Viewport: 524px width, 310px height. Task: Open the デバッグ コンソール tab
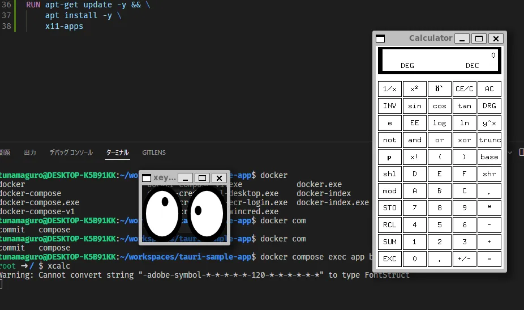(71, 152)
